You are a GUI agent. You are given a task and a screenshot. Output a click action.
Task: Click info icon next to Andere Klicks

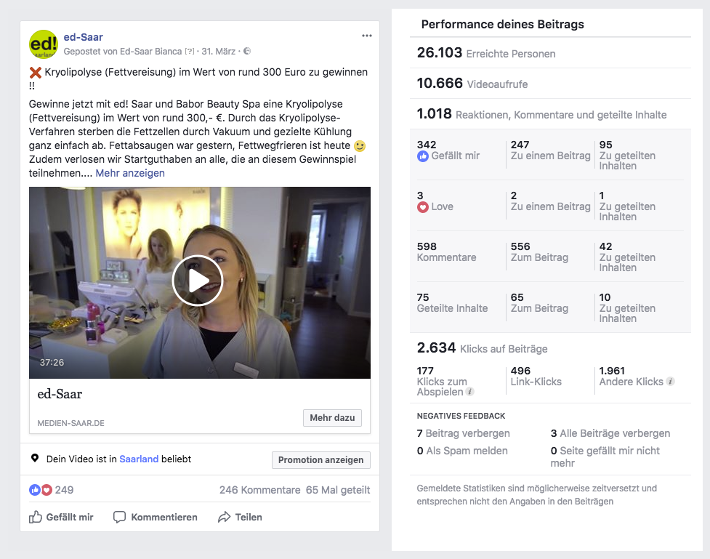671,382
